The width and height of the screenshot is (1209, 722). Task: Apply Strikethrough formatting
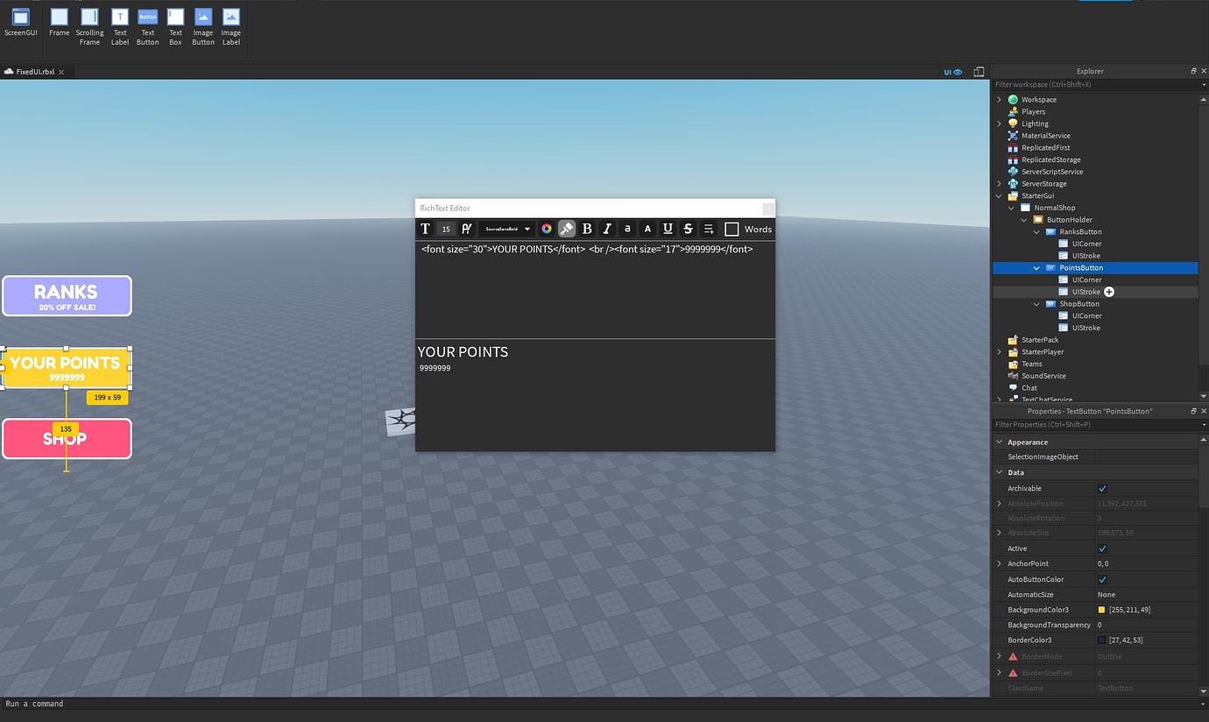coord(688,229)
